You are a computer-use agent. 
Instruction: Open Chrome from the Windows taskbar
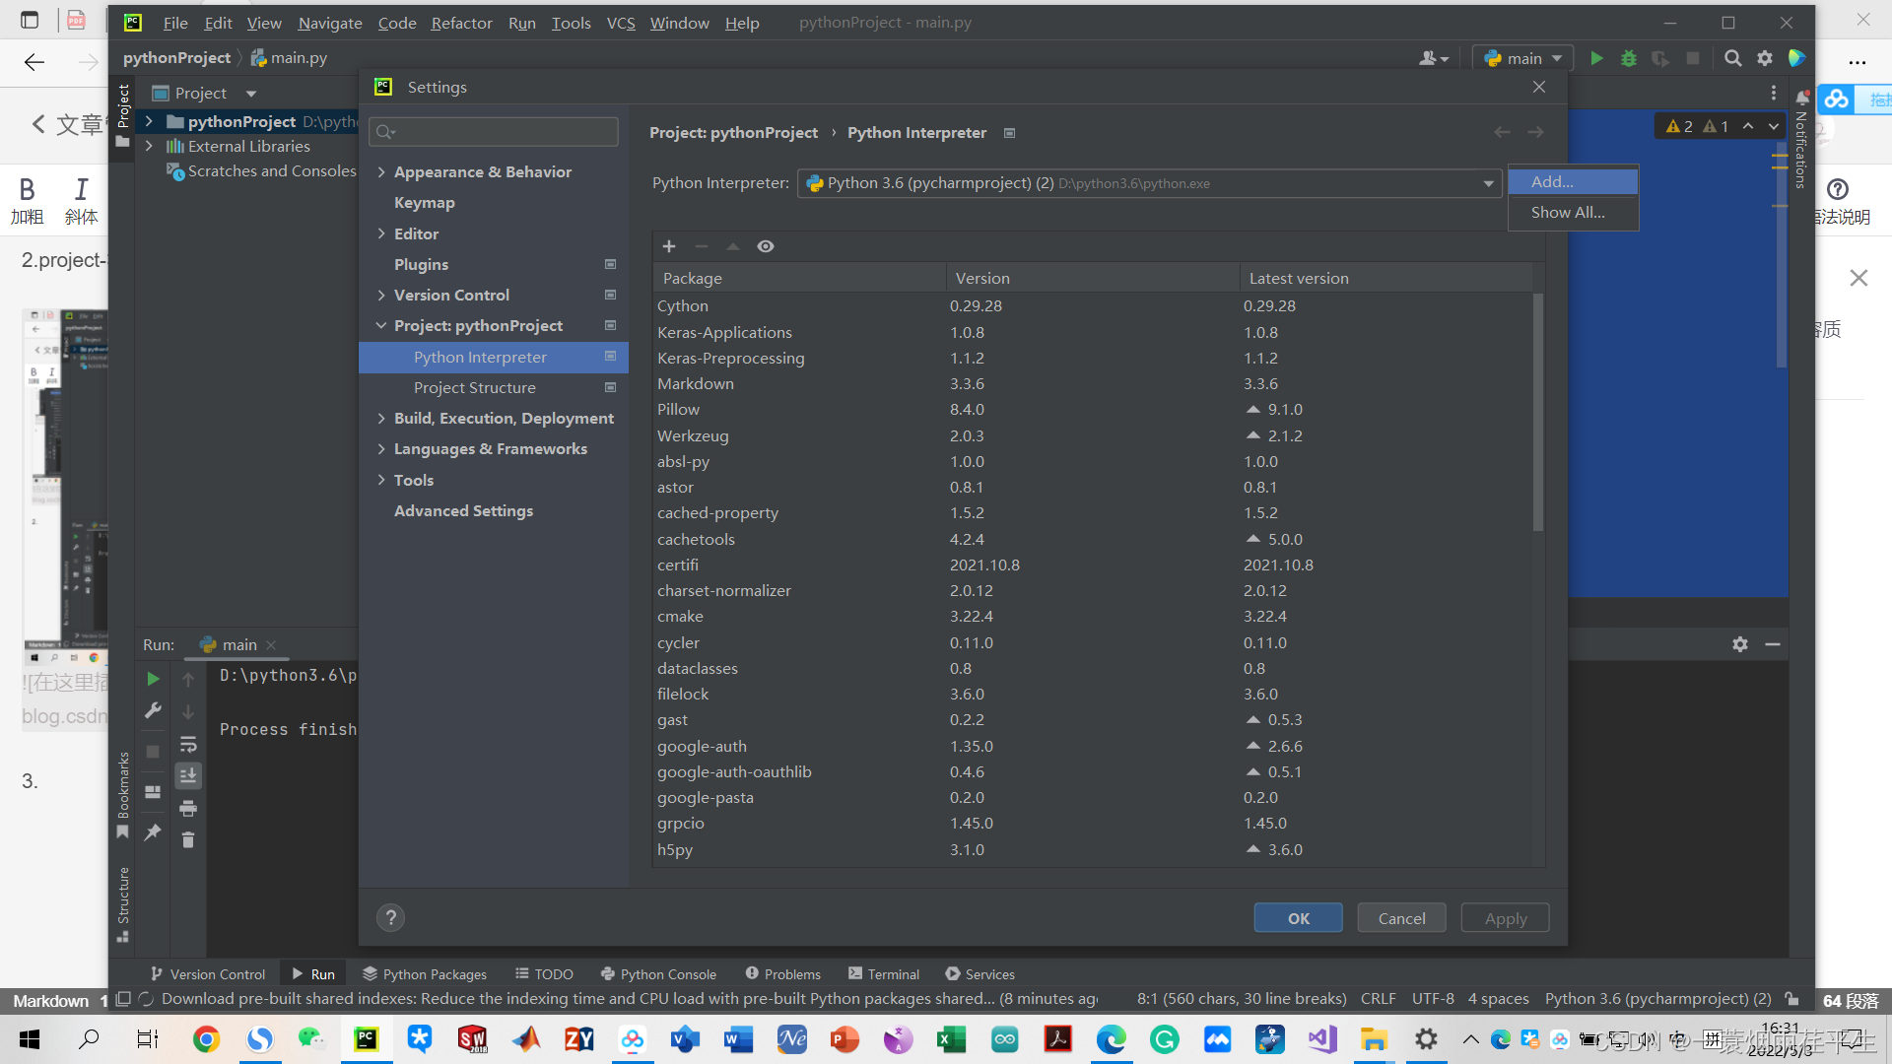point(206,1038)
